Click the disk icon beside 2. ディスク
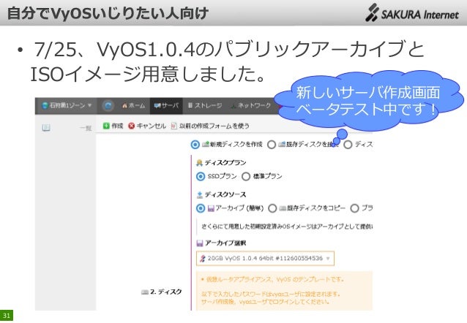The image size is (467, 323). [x=145, y=292]
